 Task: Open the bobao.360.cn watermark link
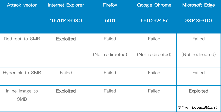click(x=197, y=107)
